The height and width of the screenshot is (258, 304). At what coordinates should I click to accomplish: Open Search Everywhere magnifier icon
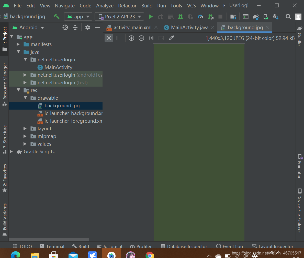[288, 17]
